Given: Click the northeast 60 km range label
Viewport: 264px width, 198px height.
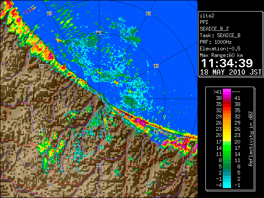Looking at the screenshot, I should [148, 13].
